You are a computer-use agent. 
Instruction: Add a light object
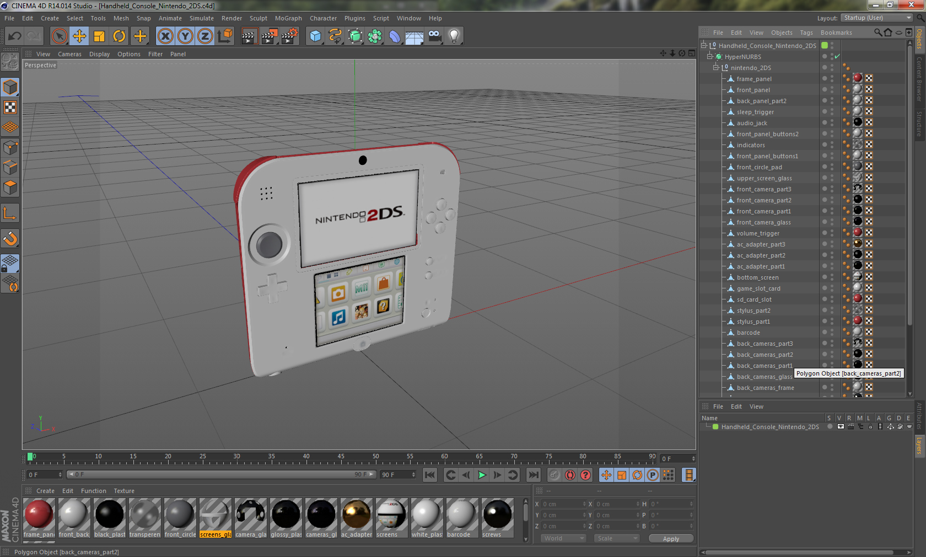pyautogui.click(x=454, y=36)
